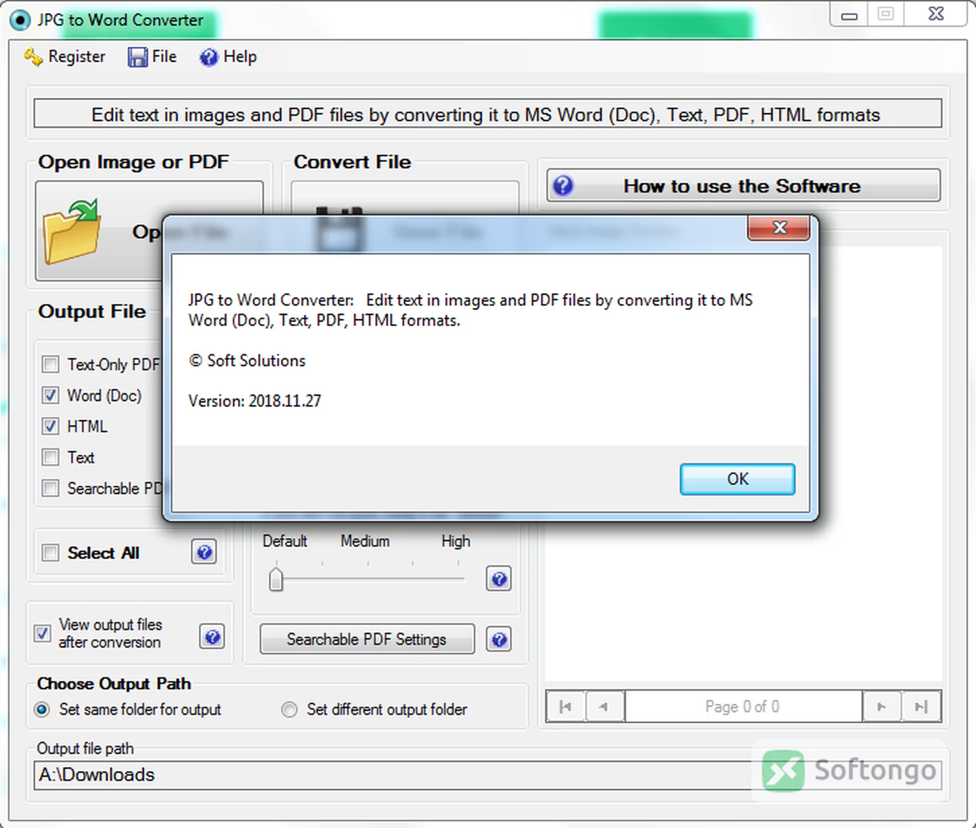Open the File menu
Image resolution: width=976 pixels, height=828 pixels.
[152, 57]
